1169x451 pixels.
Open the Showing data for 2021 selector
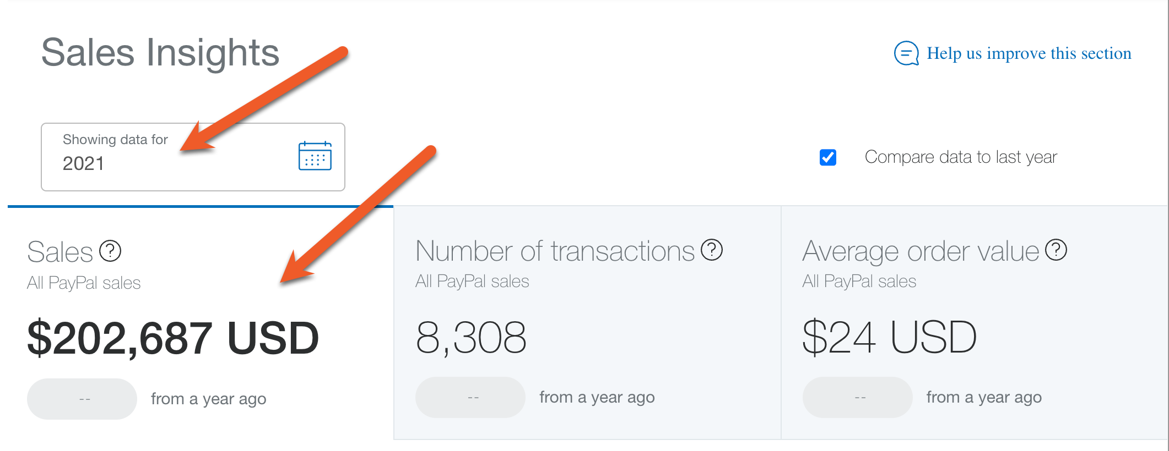click(x=193, y=157)
